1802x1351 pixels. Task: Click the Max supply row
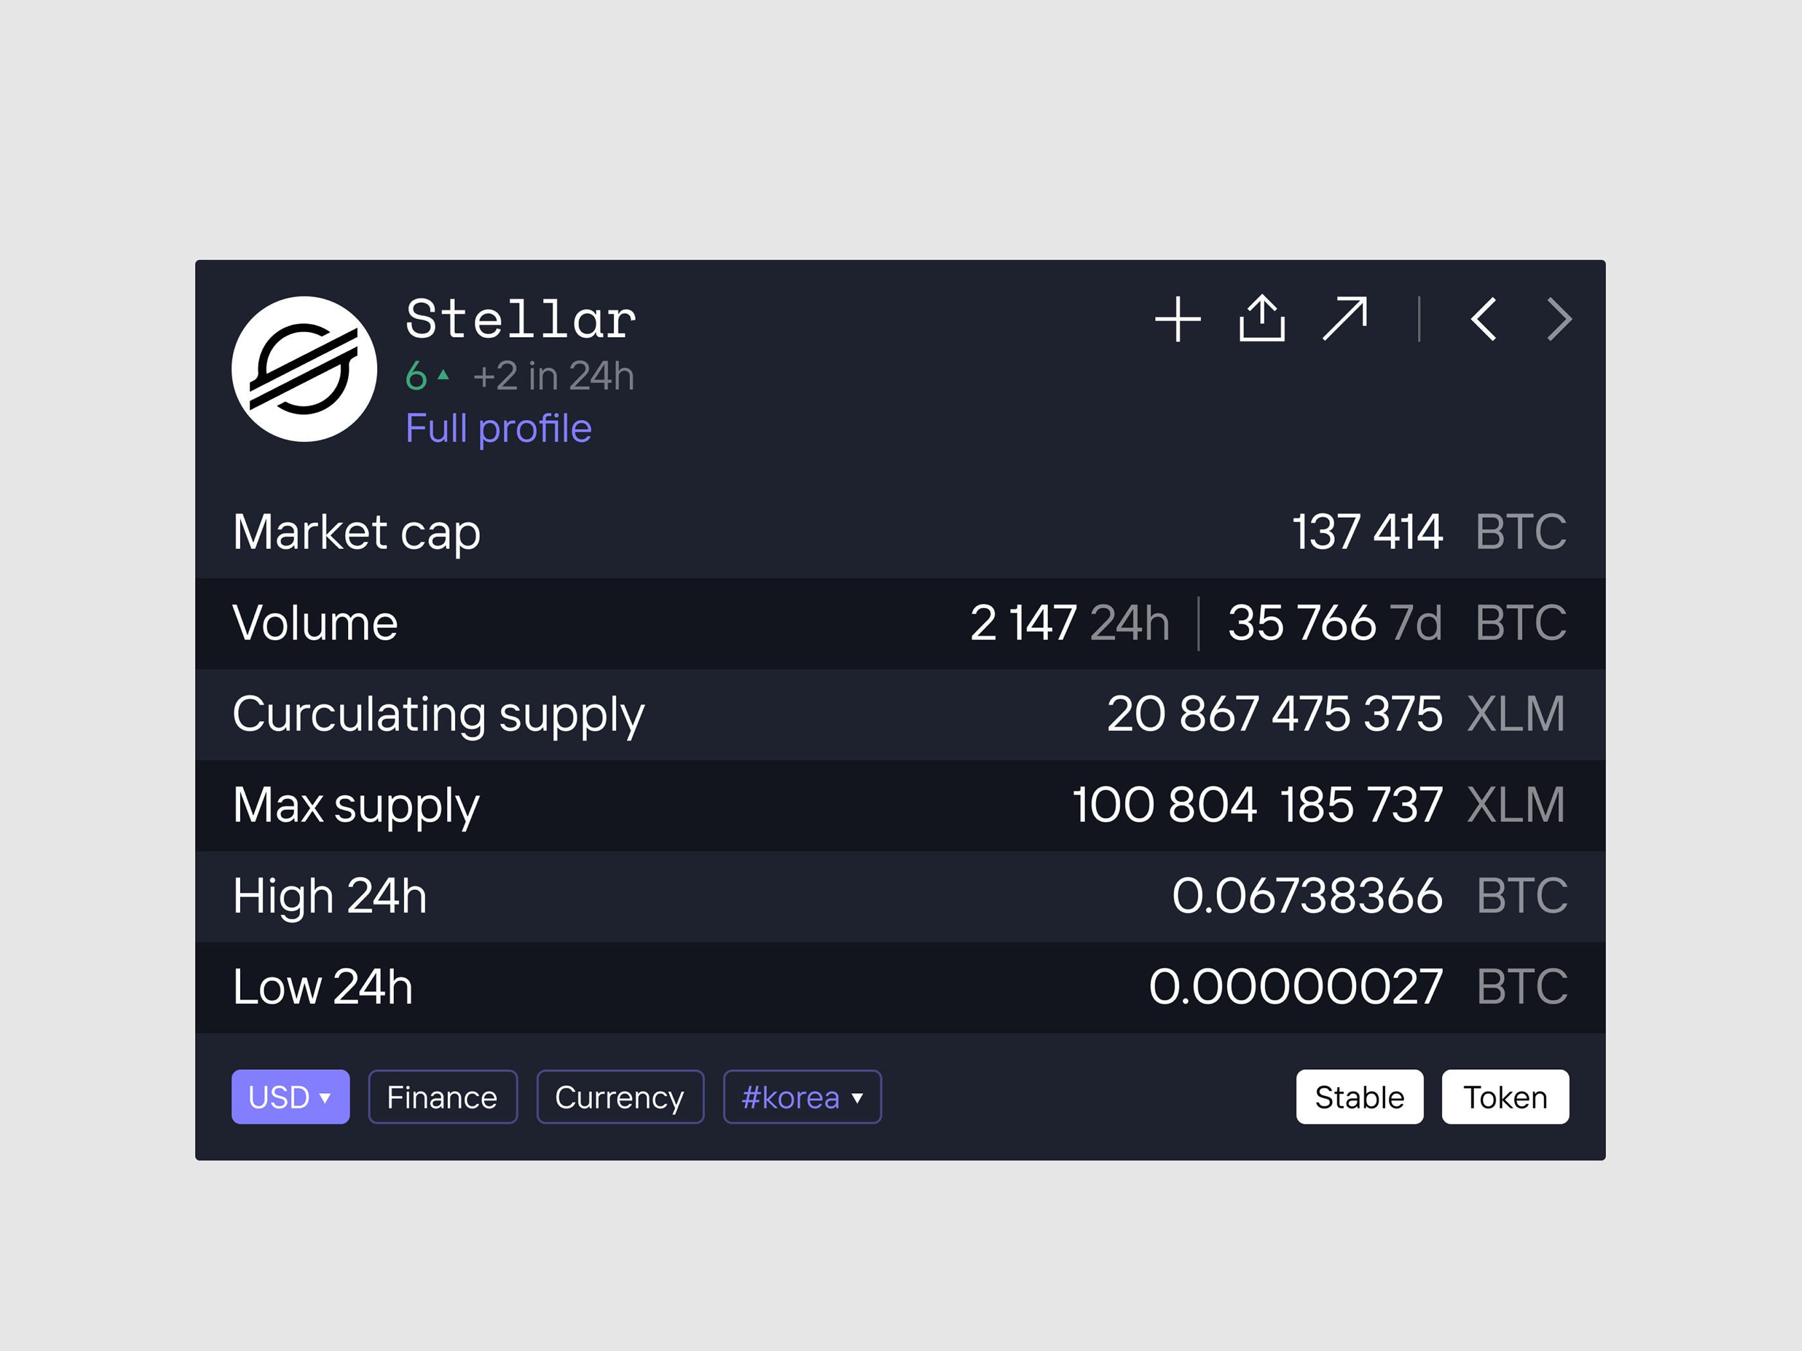pyautogui.click(x=899, y=805)
